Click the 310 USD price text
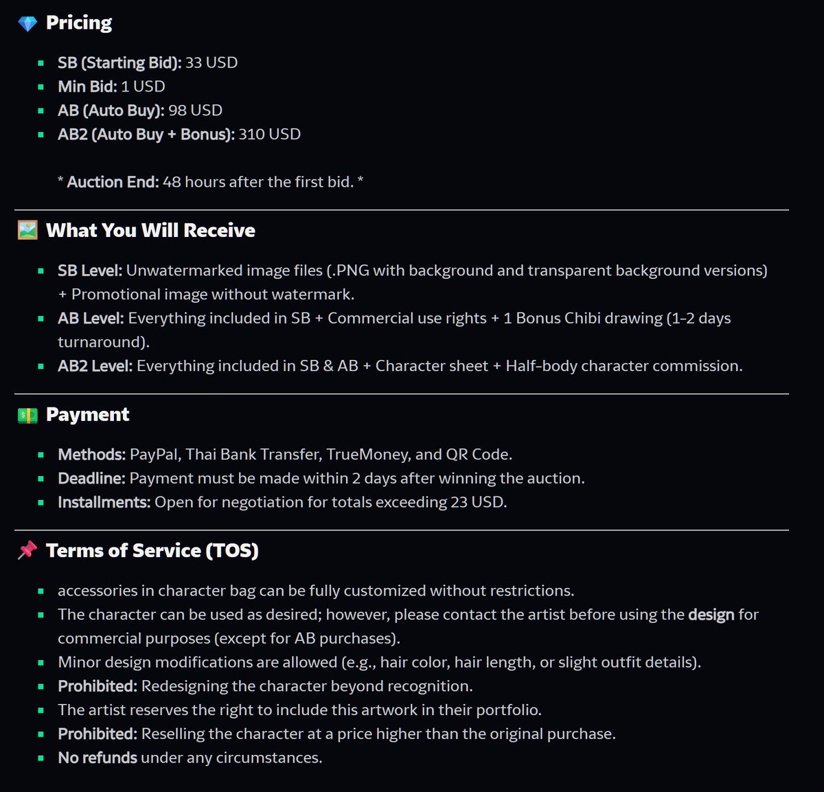This screenshot has height=792, width=824. point(270,134)
